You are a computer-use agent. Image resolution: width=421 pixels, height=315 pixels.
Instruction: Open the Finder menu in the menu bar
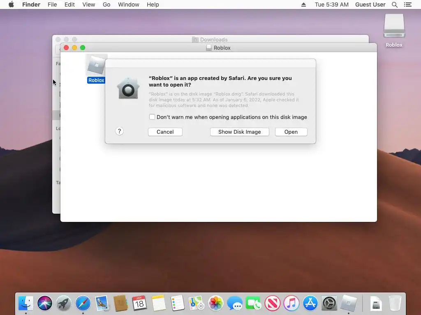tap(31, 5)
